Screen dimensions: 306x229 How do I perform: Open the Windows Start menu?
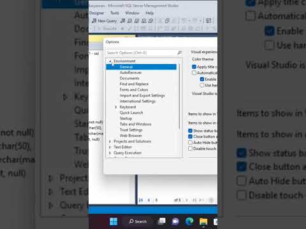(x=113, y=221)
